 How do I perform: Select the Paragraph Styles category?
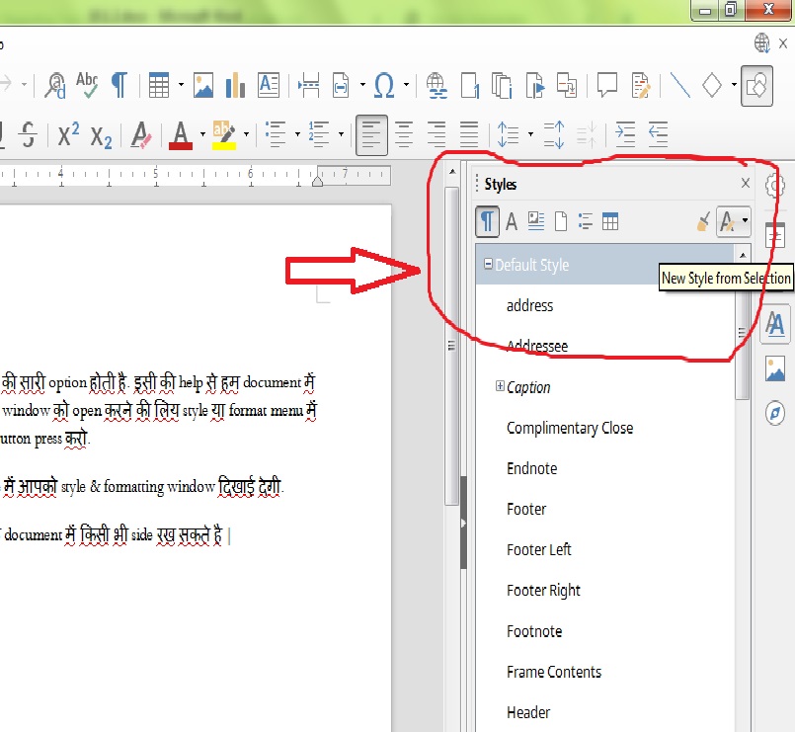tap(488, 221)
